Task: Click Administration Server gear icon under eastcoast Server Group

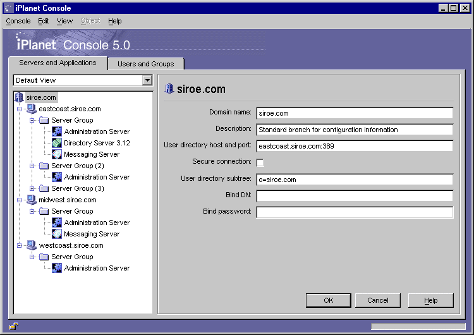Action: pyautogui.click(x=56, y=131)
